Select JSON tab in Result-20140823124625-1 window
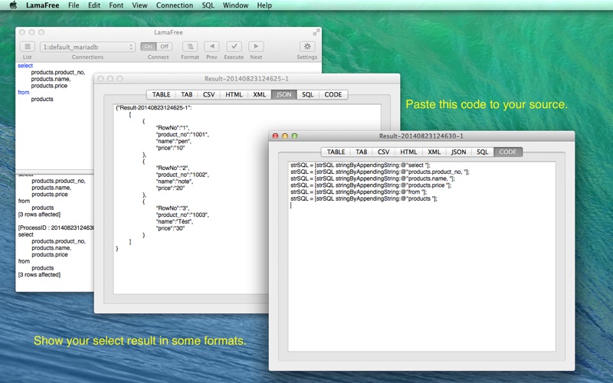This screenshot has height=383, width=613. tap(284, 94)
